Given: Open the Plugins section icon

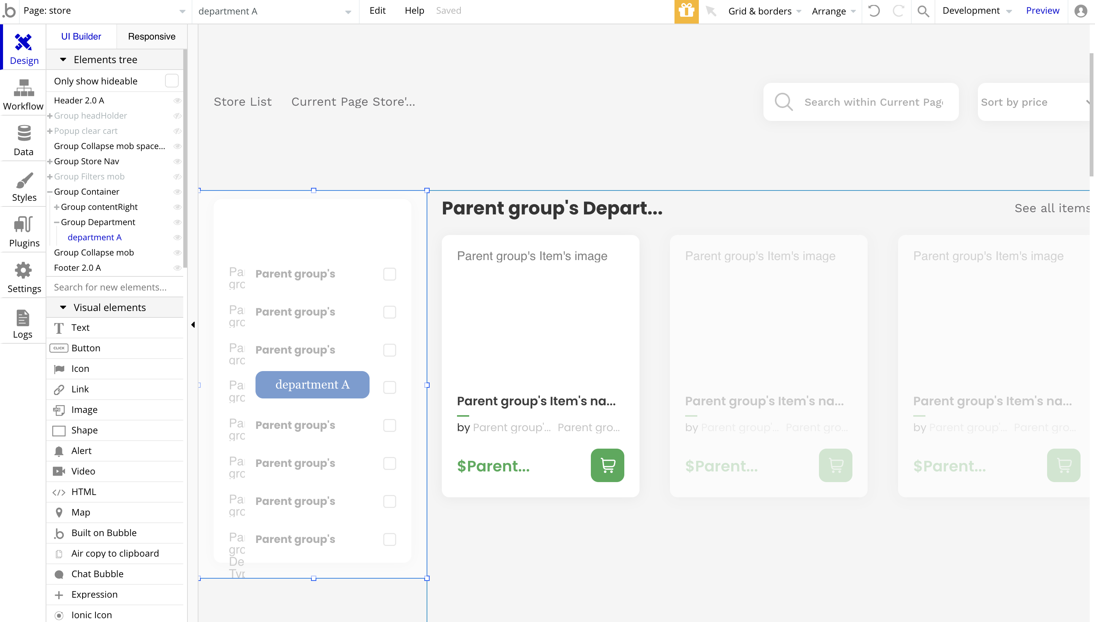Looking at the screenshot, I should click(24, 232).
